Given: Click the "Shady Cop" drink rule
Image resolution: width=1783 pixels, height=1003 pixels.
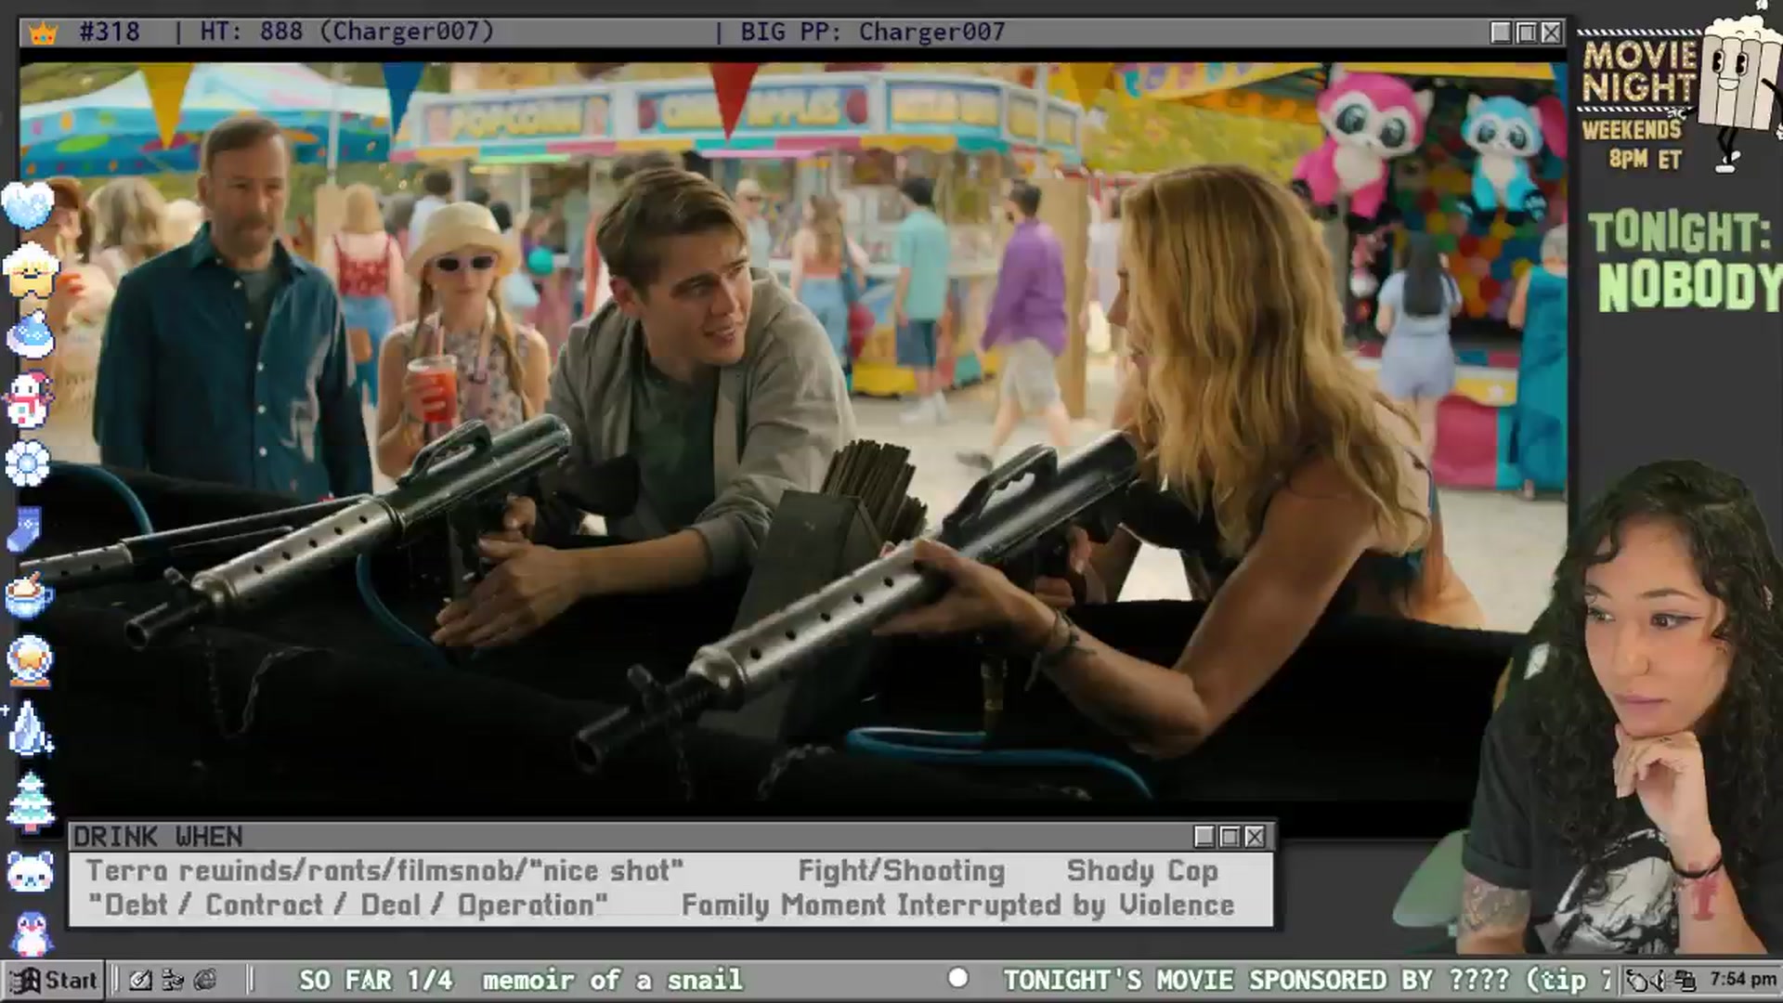Looking at the screenshot, I should 1142,871.
